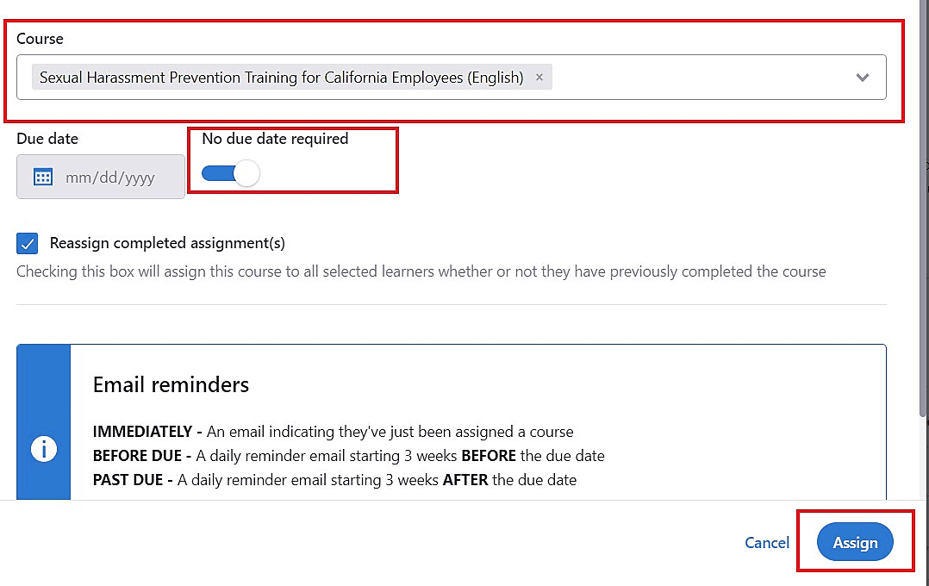This screenshot has width=929, height=586.
Task: Click the No due date required label
Action: click(x=275, y=139)
